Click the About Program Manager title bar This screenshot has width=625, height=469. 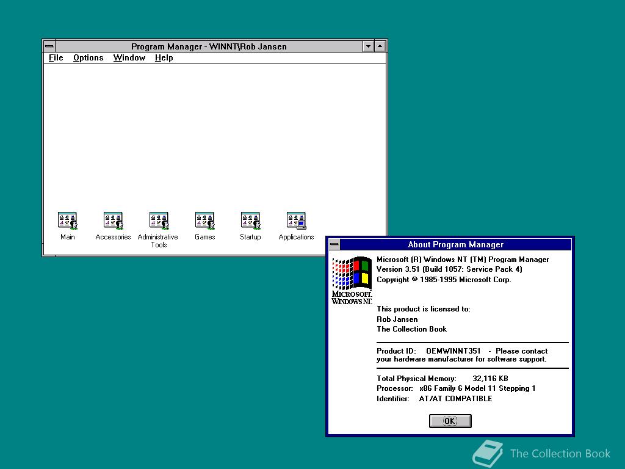coord(456,244)
